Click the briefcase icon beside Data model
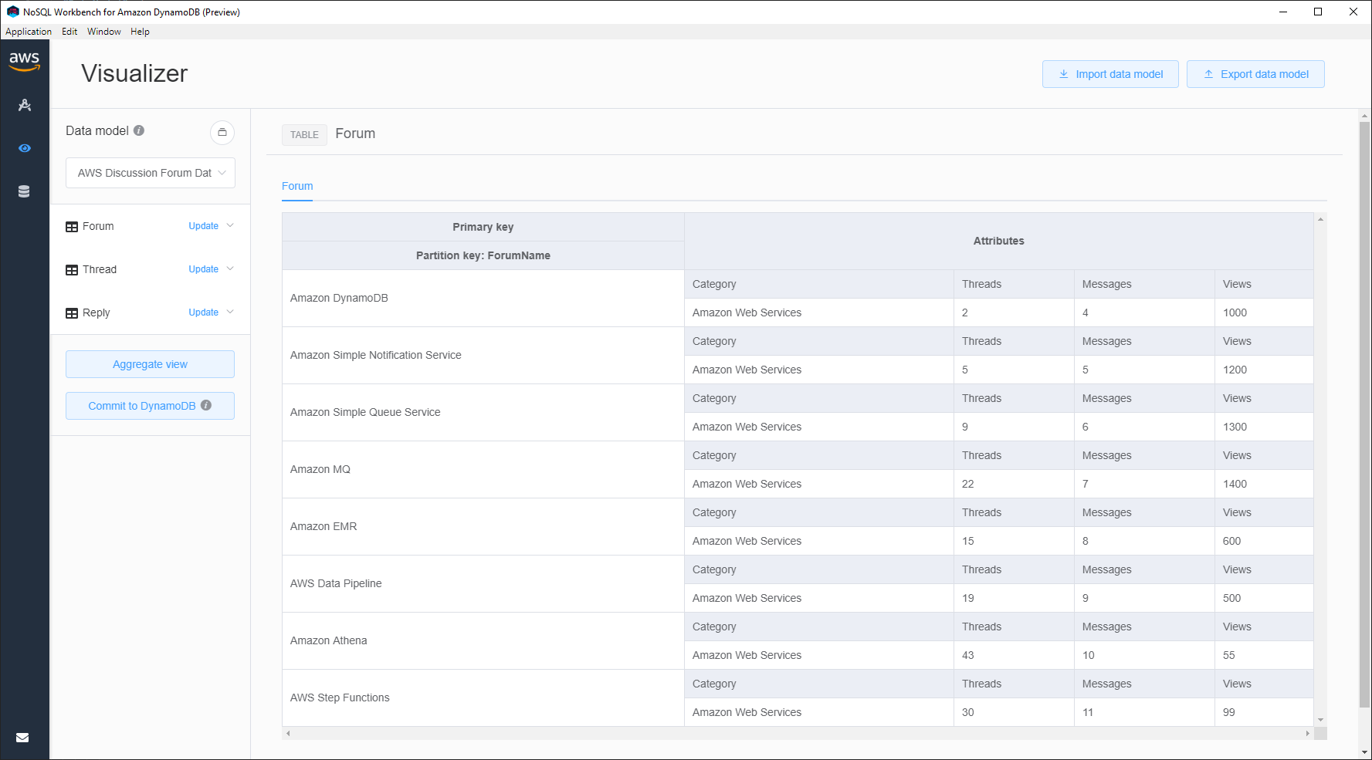This screenshot has height=760, width=1372. 222,133
